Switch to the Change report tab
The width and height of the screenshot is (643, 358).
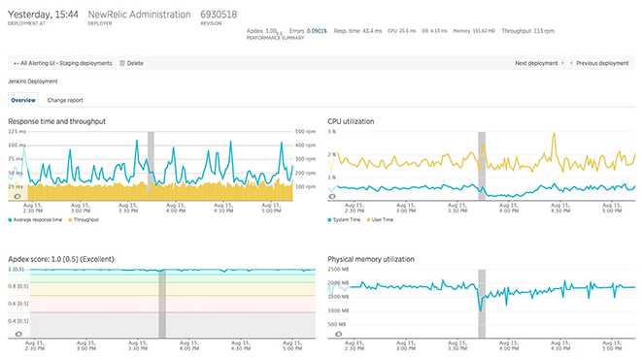pyautogui.click(x=65, y=100)
